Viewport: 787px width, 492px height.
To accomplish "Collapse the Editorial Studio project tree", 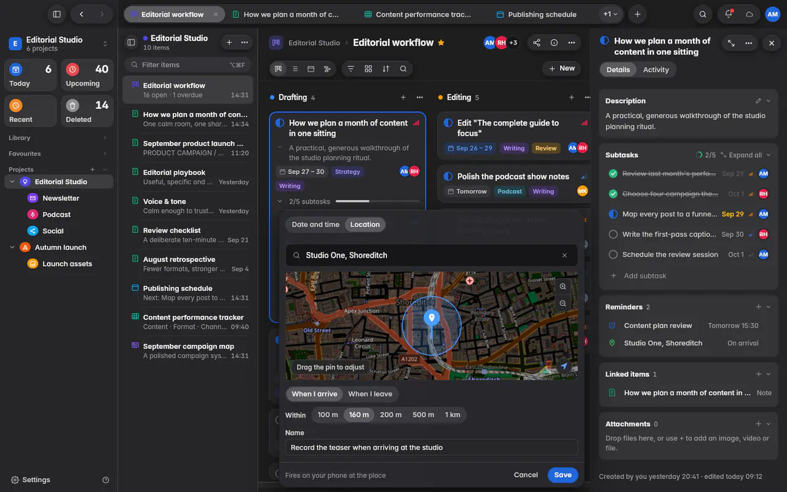I will click(x=12, y=181).
